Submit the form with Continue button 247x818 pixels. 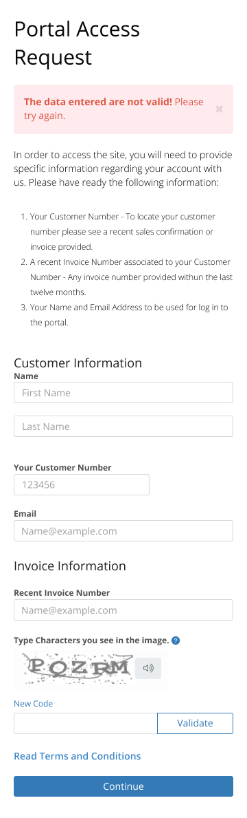pos(123,786)
